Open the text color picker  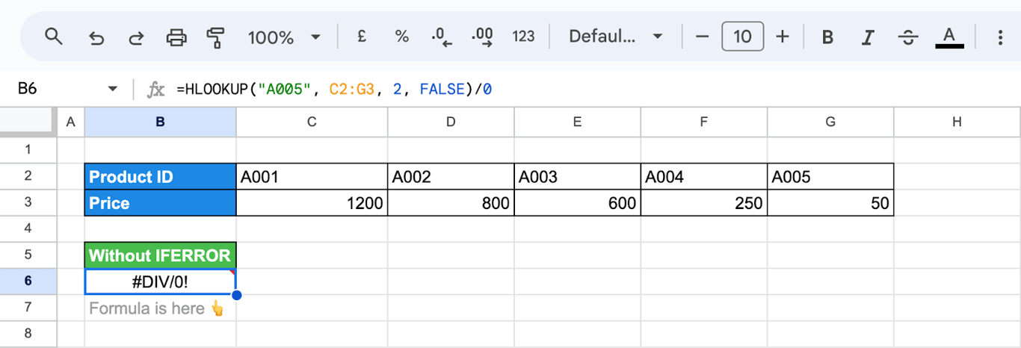(949, 37)
